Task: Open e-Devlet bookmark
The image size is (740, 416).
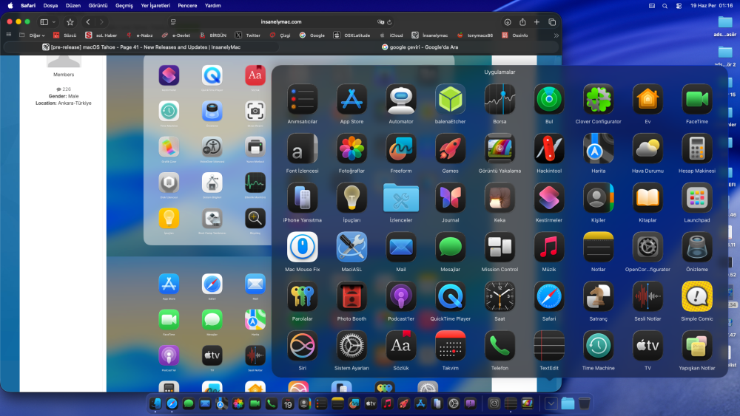Action: point(175,35)
